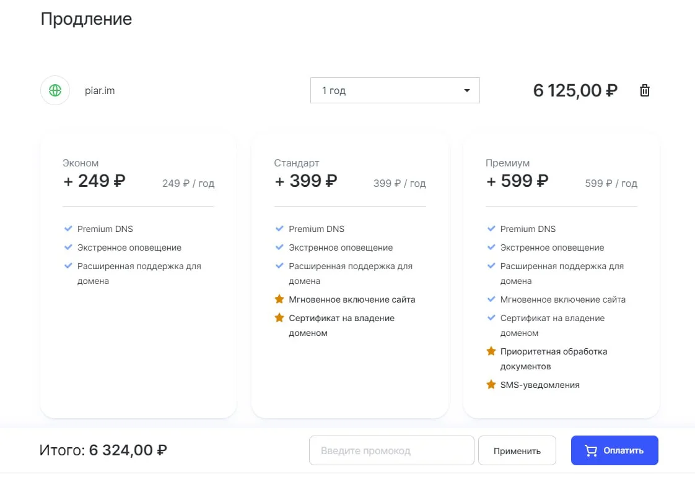Click the + 599 ₽ Премиум price

[x=517, y=181]
